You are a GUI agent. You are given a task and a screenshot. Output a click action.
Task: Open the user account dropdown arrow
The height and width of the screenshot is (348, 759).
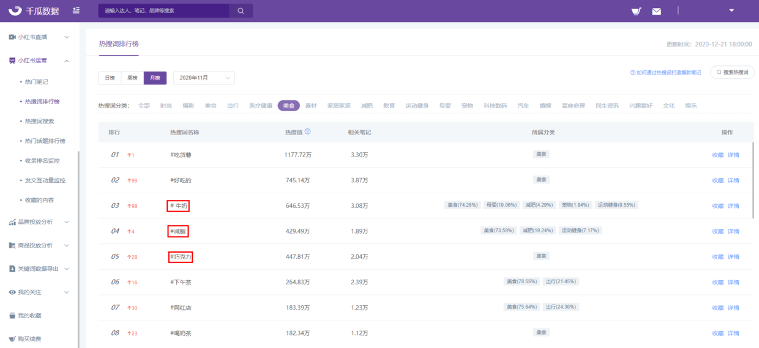pos(731,10)
